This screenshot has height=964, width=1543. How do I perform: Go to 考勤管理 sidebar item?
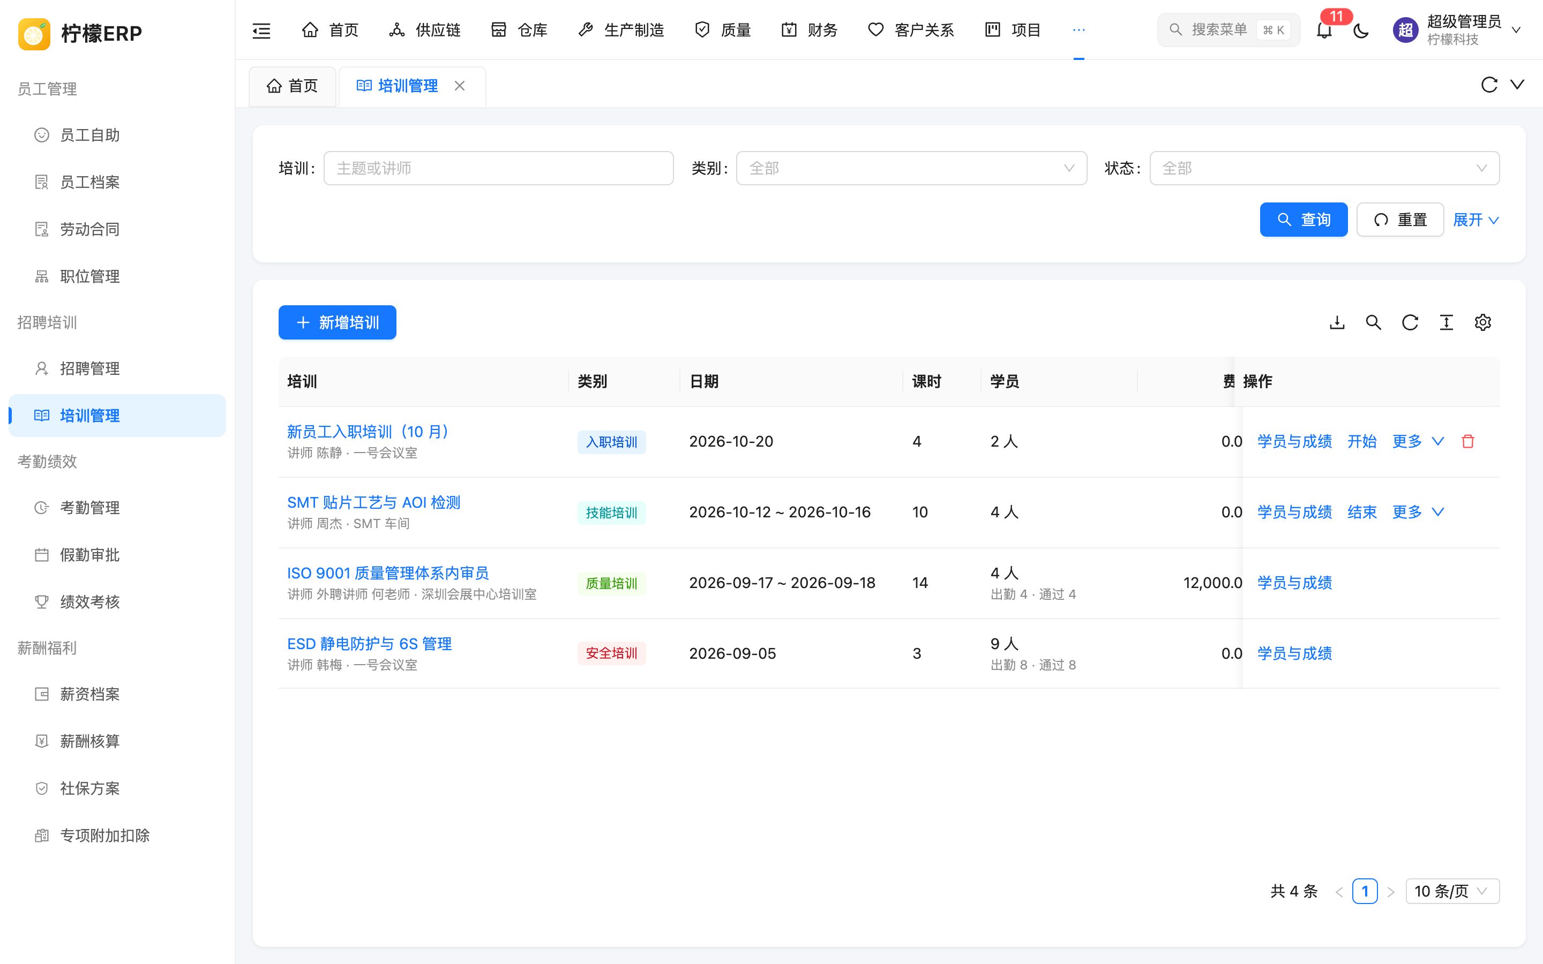point(117,508)
